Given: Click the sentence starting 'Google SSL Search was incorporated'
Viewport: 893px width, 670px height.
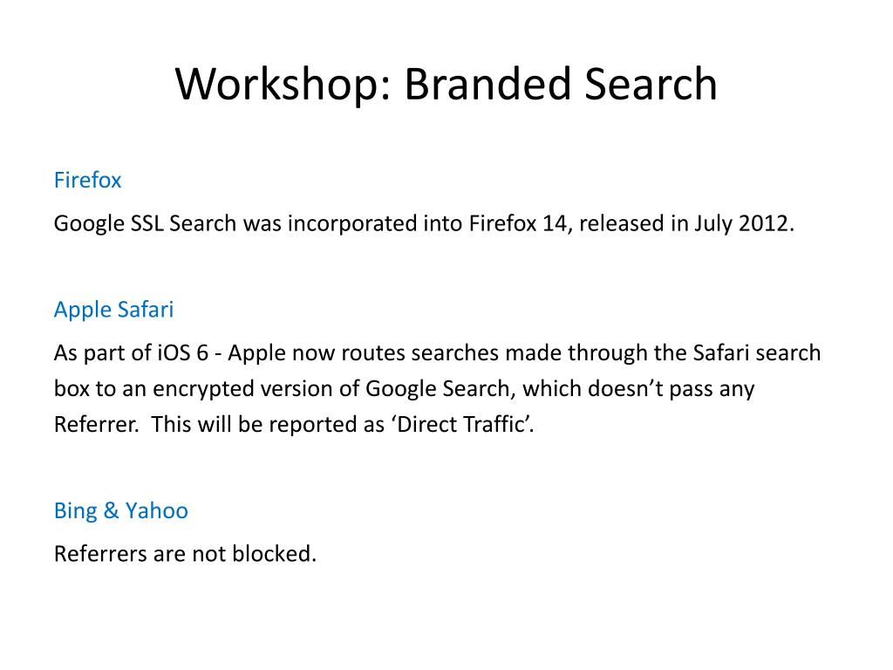Looking at the screenshot, I should (425, 223).
